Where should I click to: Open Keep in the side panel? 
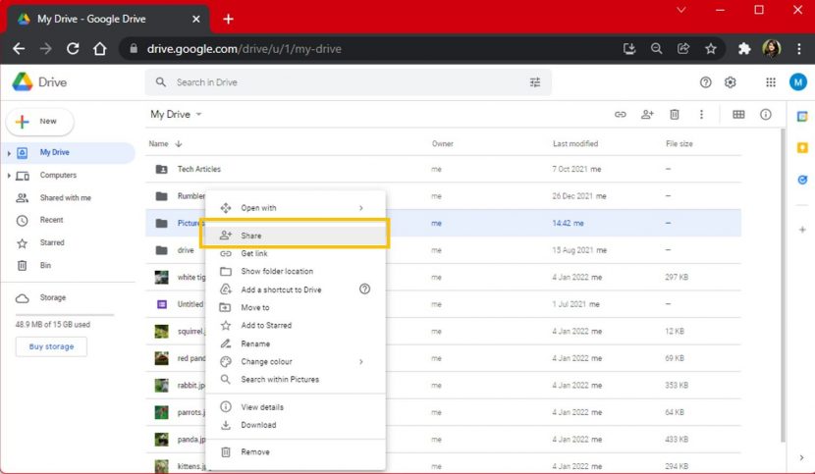point(802,148)
